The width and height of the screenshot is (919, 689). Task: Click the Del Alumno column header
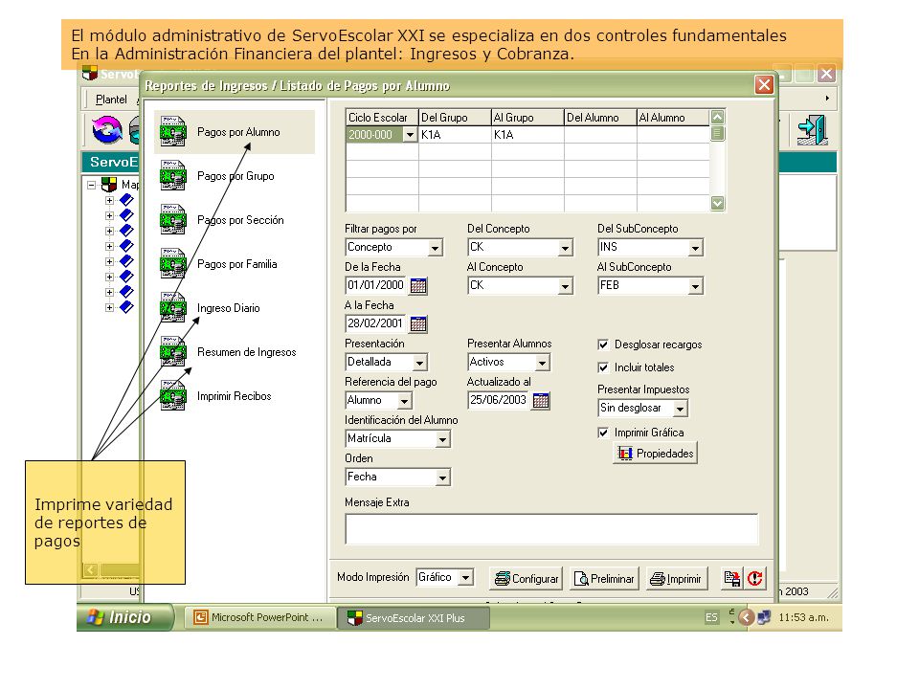tap(600, 118)
